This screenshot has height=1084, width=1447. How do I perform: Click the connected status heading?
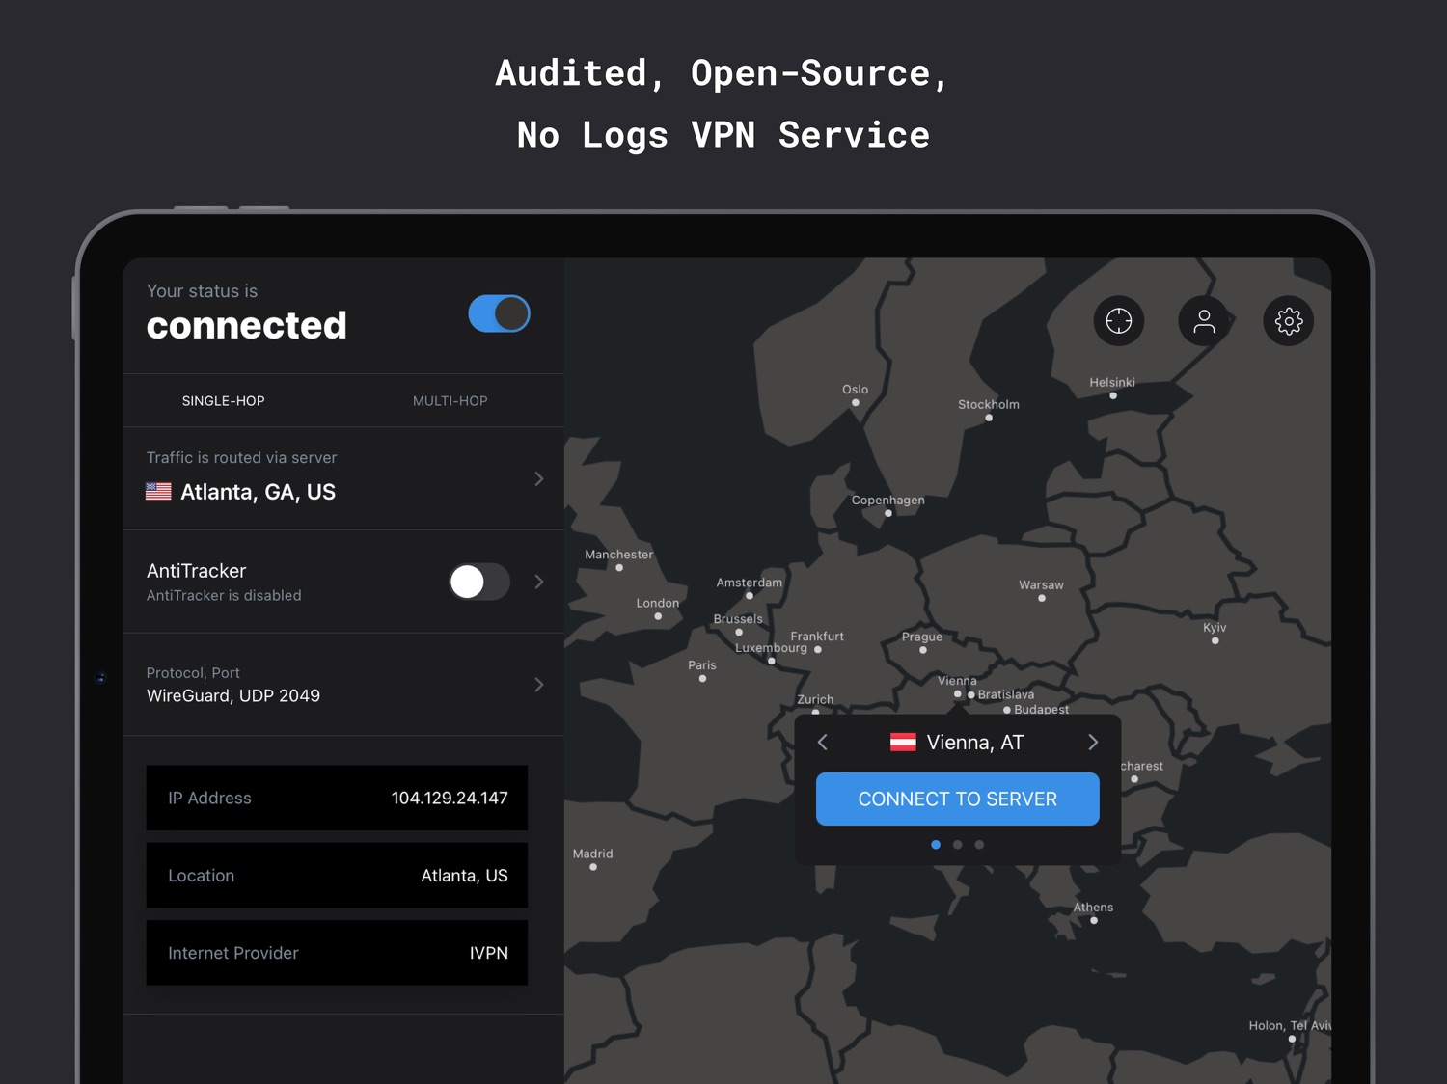(247, 326)
